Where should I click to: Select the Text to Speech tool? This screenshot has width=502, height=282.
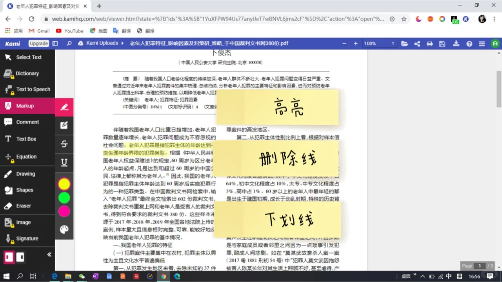33,89
